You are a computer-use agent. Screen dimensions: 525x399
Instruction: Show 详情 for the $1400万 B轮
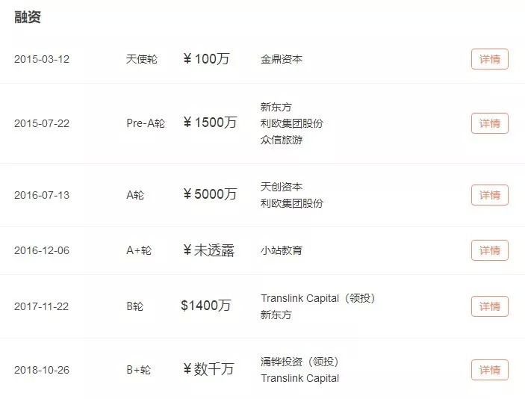[x=489, y=306]
